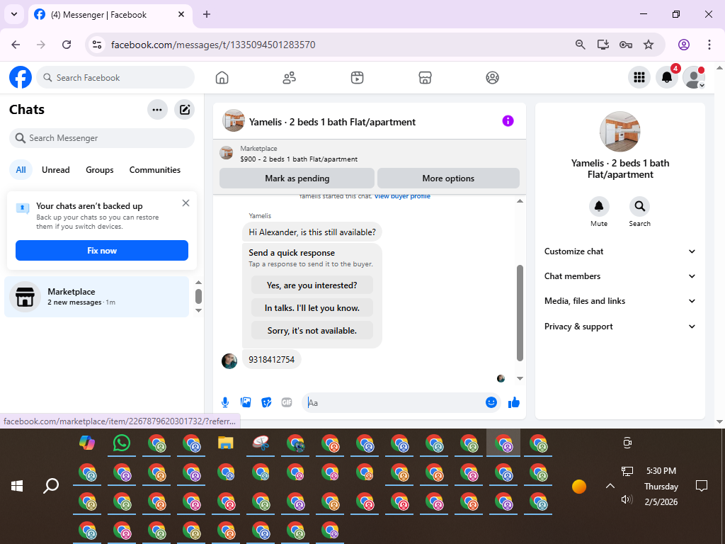Open the Video/Reels icon in top navigation
Image resolution: width=725 pixels, height=544 pixels.
[357, 78]
